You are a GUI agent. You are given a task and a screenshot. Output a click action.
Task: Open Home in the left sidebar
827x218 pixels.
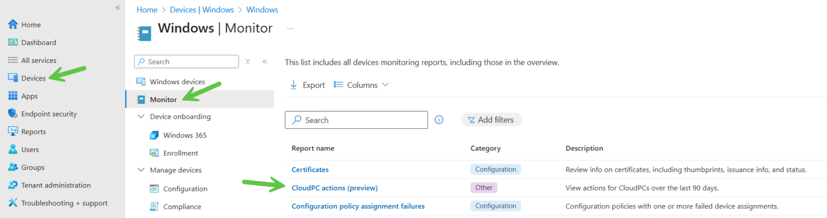click(x=31, y=25)
